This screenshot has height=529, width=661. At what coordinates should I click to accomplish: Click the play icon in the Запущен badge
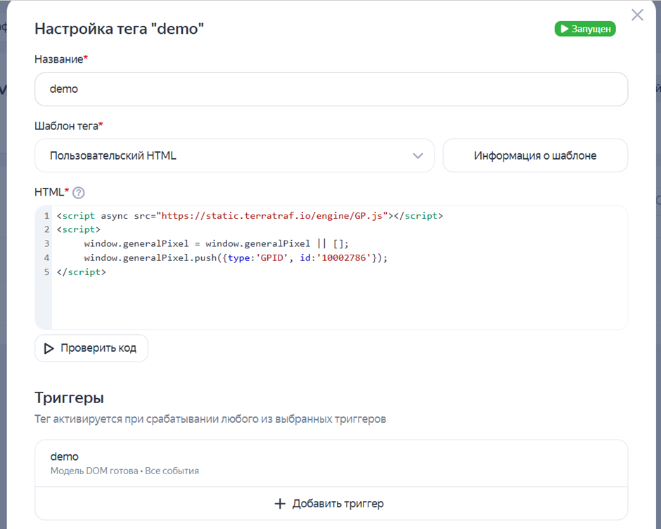tap(564, 29)
